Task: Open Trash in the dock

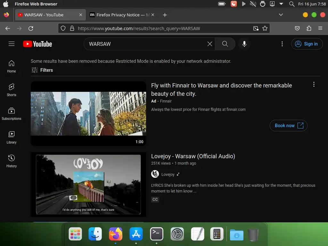Action: (253, 234)
